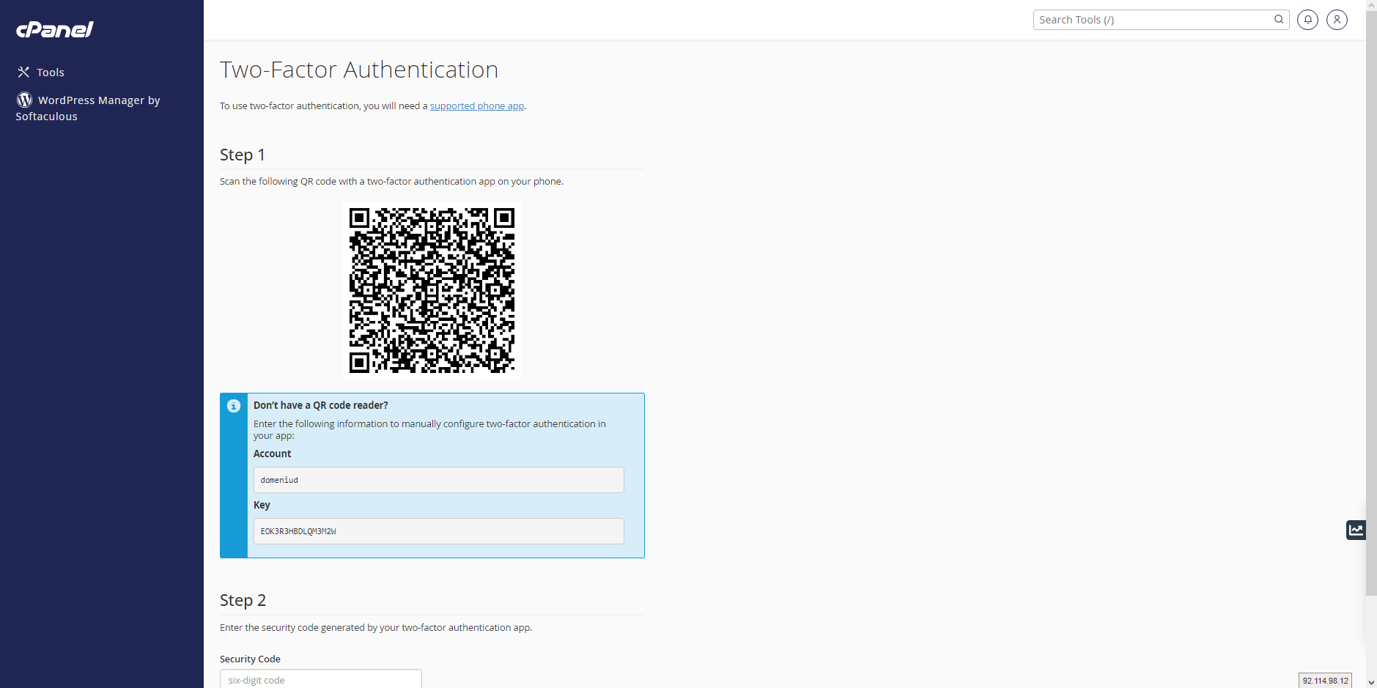Click the Step 2 heading

click(x=243, y=600)
